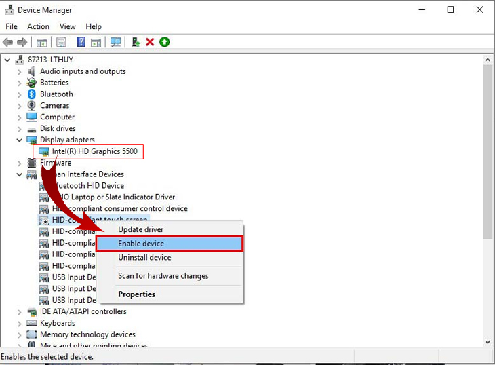495x365 pixels.
Task: Open the Action menu
Action: pyautogui.click(x=38, y=26)
